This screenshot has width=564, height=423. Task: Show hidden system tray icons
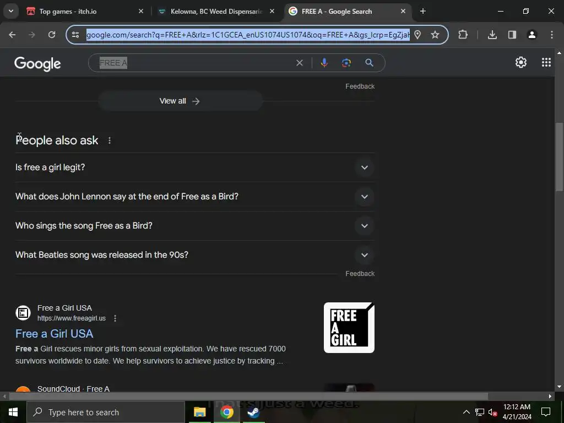point(466,412)
